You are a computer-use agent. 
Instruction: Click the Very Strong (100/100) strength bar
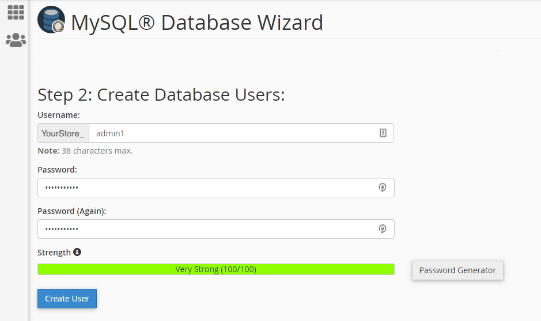point(215,269)
